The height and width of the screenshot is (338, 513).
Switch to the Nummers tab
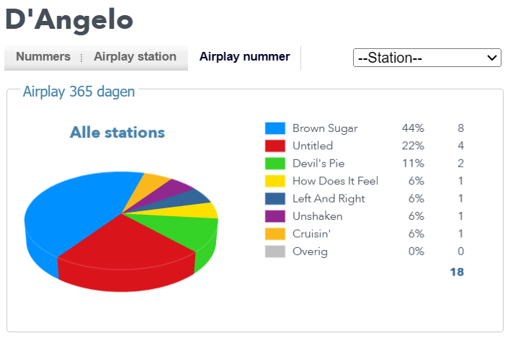tap(43, 57)
